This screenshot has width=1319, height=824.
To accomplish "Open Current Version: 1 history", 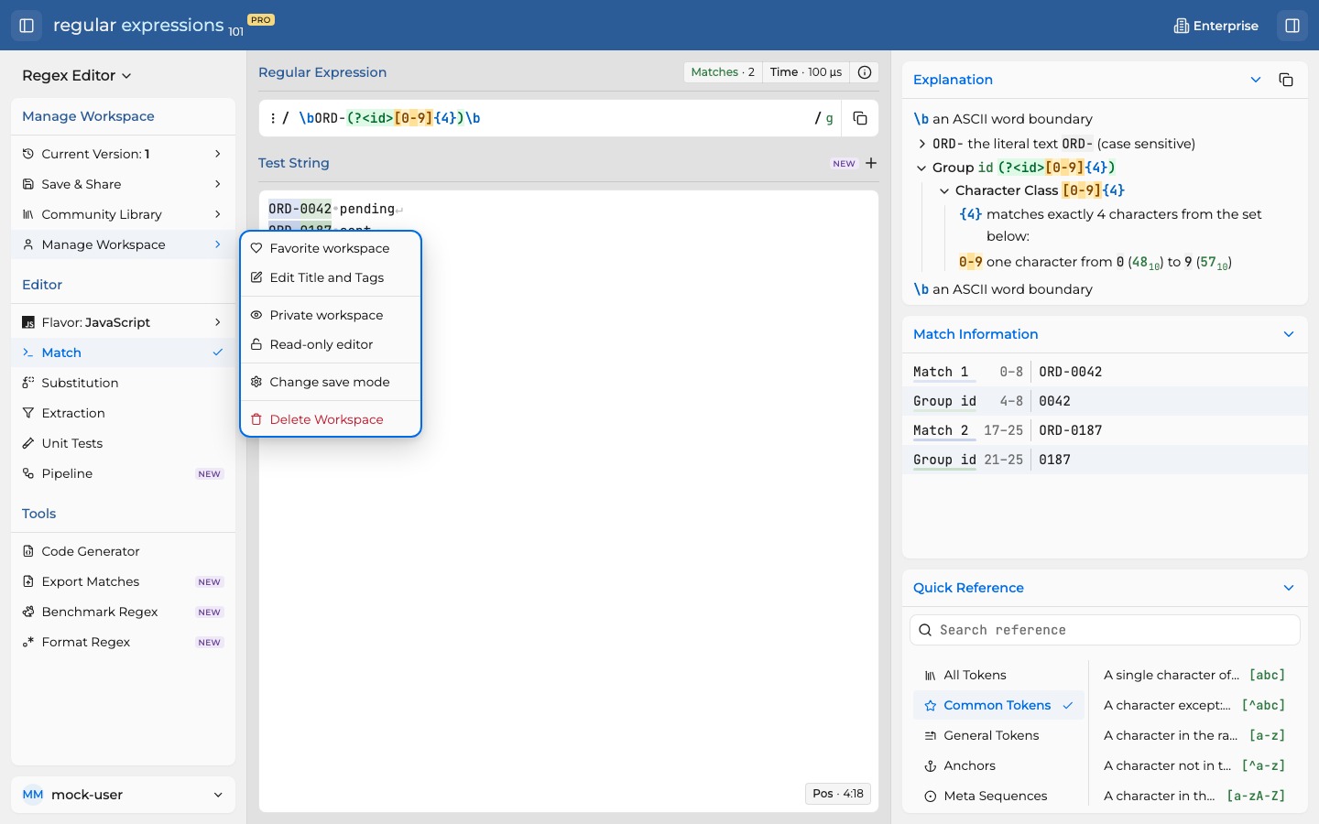I will (123, 154).
